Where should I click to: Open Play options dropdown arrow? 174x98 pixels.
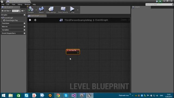(x=78, y=10)
